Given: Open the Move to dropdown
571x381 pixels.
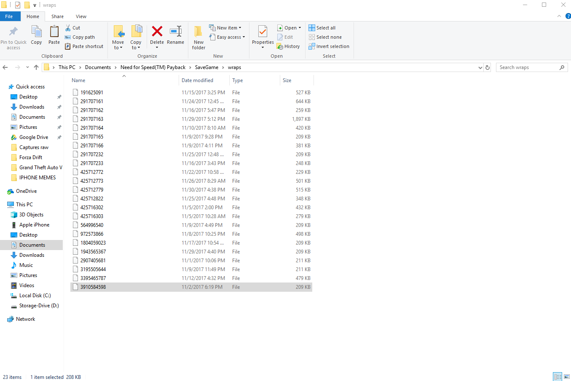Looking at the screenshot, I should click(118, 36).
